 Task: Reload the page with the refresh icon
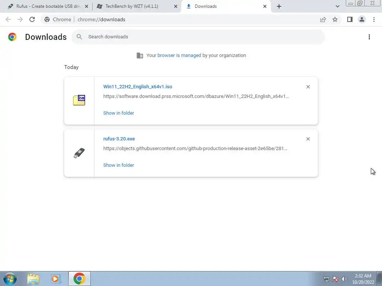click(32, 19)
